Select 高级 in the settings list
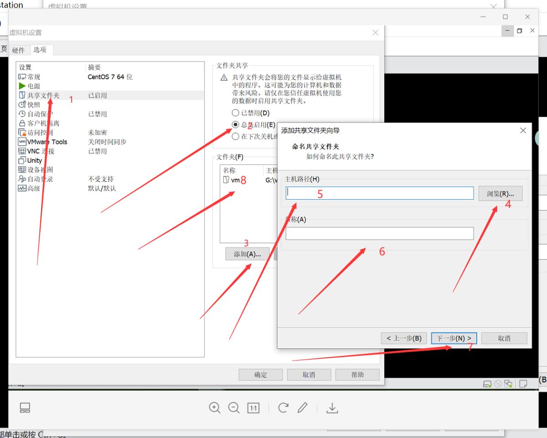 (x=34, y=188)
